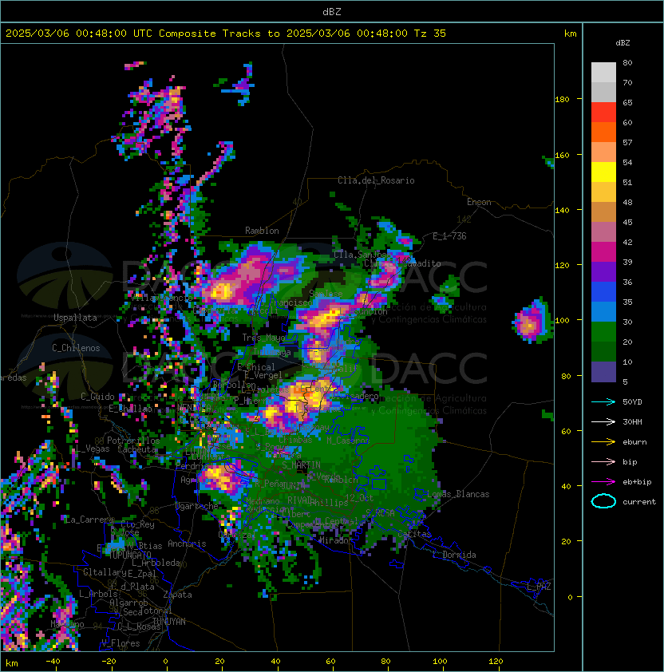Click the 'km' unit label in the header
Image resolution: width=664 pixels, height=672 pixels.
coord(570,34)
